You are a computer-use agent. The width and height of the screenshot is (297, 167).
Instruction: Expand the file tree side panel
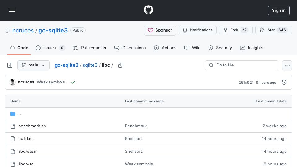(x=10, y=65)
